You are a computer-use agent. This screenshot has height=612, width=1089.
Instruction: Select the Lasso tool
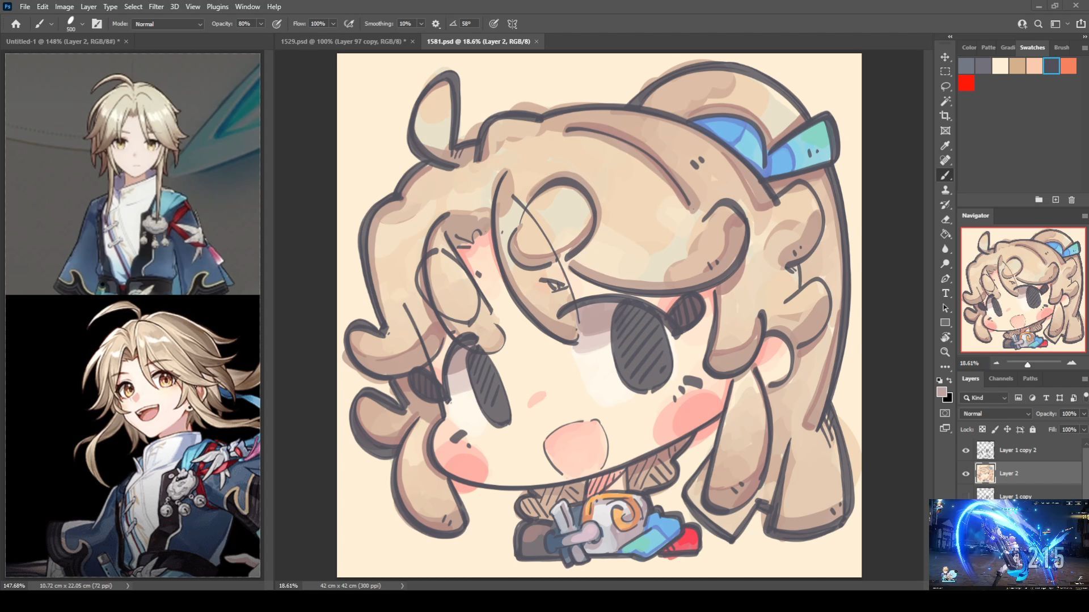945,87
